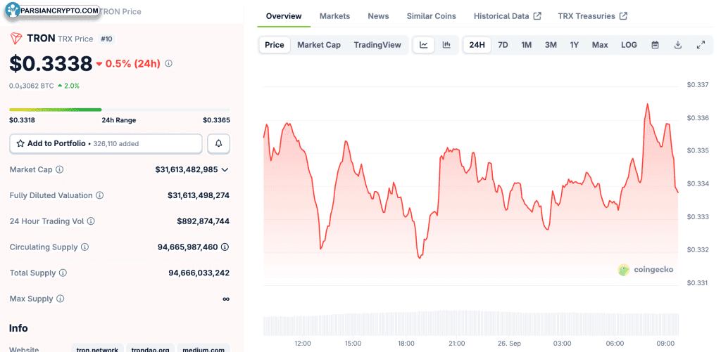Expand chart to fullscreen
This screenshot has width=721, height=352.
click(701, 45)
